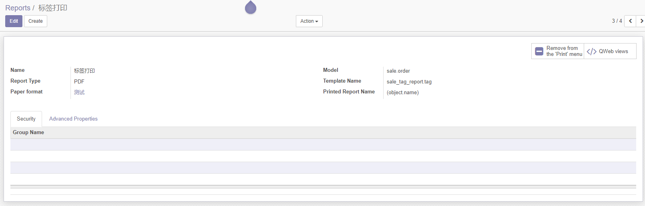The image size is (645, 206).
Task: Go to next record arrow
Action: [641, 21]
